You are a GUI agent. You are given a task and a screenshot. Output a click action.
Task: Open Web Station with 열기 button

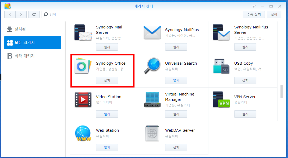click(107, 148)
